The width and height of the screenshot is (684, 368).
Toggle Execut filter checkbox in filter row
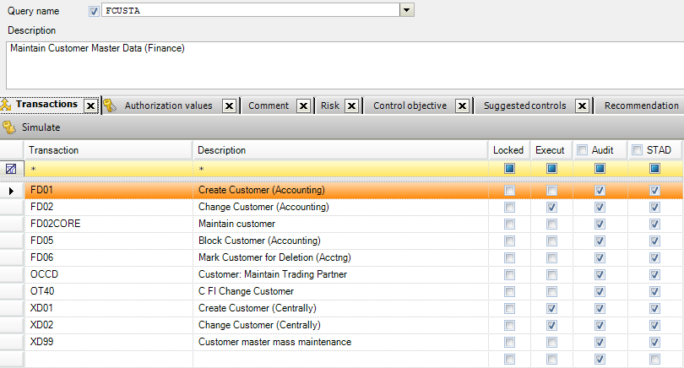coord(551,169)
